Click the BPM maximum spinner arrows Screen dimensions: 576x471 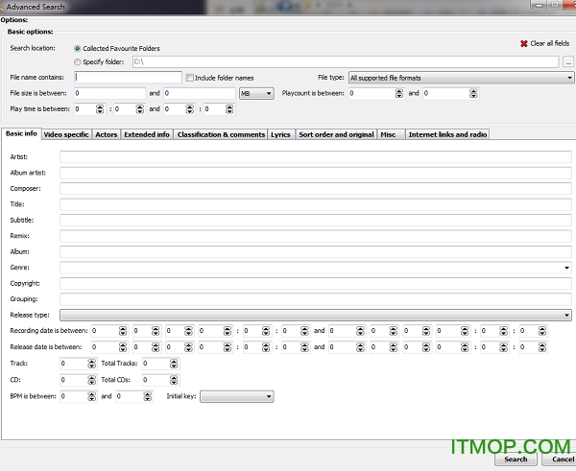tap(147, 396)
